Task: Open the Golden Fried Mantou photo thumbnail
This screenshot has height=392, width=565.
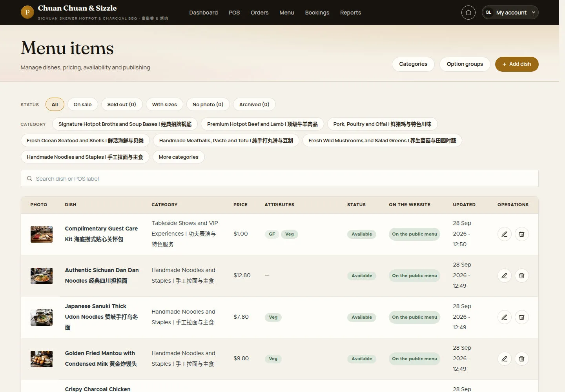Action: click(x=42, y=359)
